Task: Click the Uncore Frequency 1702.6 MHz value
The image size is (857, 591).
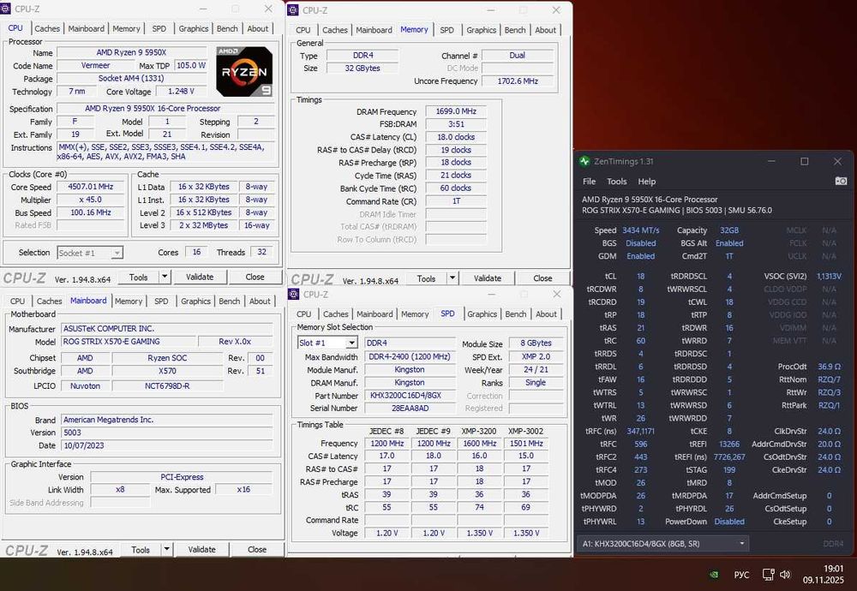Action: [x=518, y=81]
